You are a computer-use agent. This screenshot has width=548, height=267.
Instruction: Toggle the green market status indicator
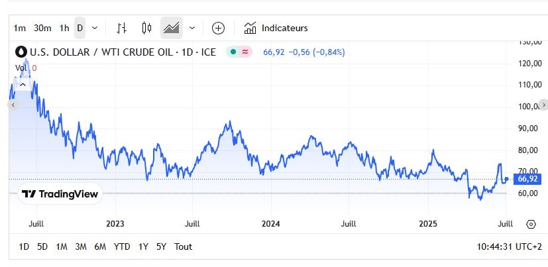click(x=233, y=52)
